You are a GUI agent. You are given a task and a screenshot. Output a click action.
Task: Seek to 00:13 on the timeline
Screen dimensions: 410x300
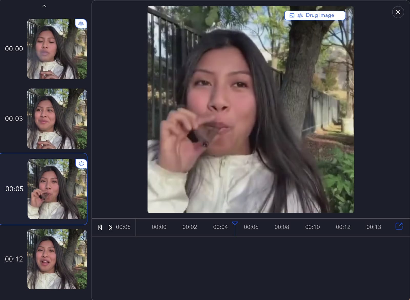(374, 227)
